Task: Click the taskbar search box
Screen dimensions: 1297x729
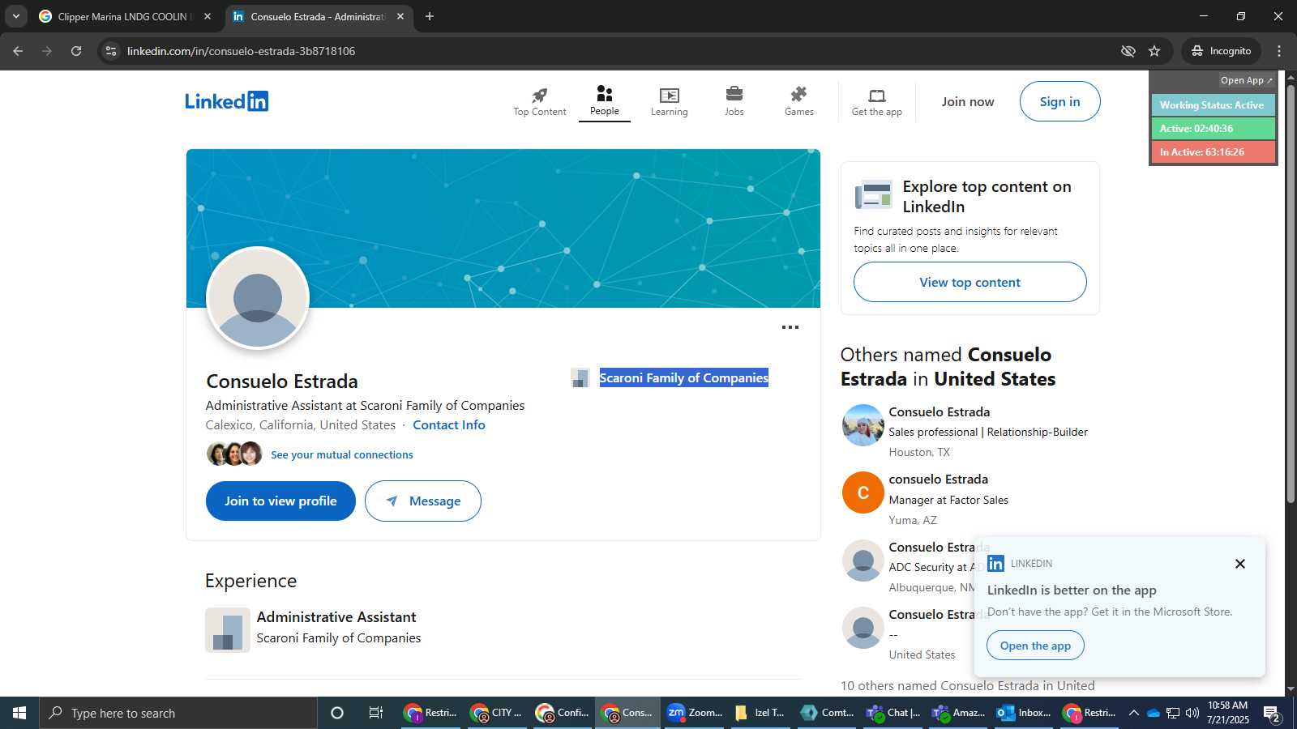Action: click(x=178, y=713)
